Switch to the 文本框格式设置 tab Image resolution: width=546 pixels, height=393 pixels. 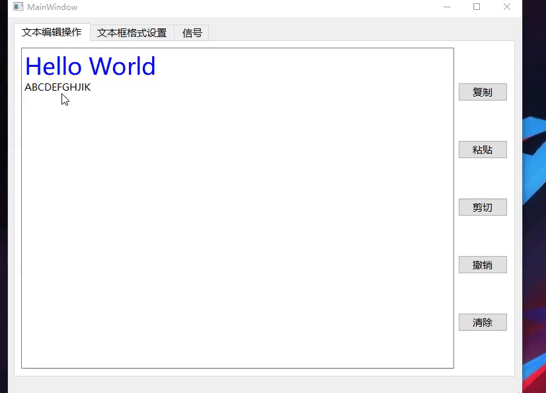131,32
